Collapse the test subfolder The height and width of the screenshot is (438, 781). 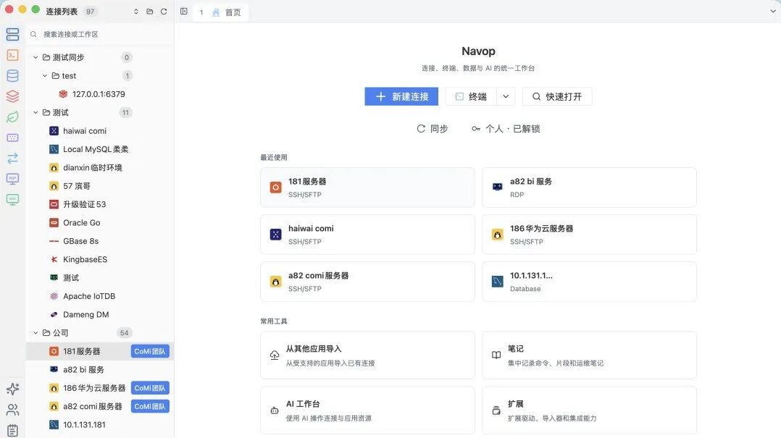(45, 75)
